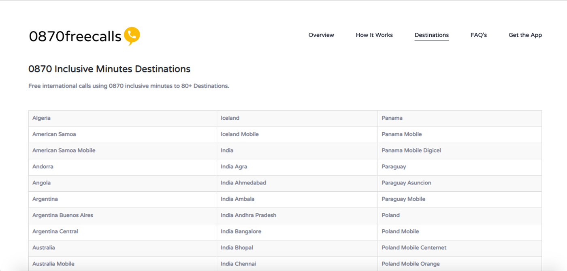Image resolution: width=567 pixels, height=271 pixels.
Task: Click the India Agra entry
Action: pos(297,167)
